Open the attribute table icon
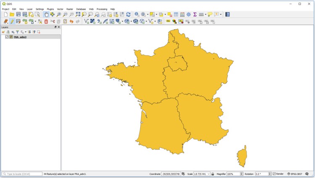This screenshot has width=315, height=178. 176,14
